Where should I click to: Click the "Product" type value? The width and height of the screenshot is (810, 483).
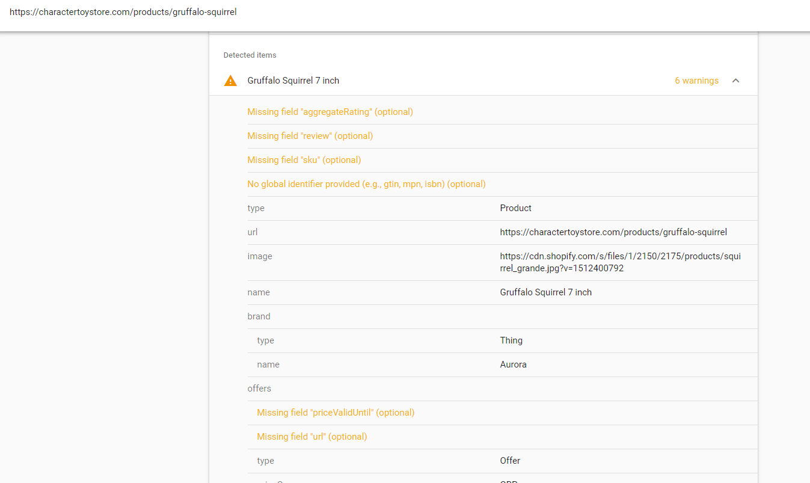click(515, 208)
